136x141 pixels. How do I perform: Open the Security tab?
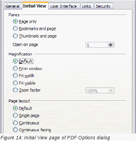tap(103, 6)
